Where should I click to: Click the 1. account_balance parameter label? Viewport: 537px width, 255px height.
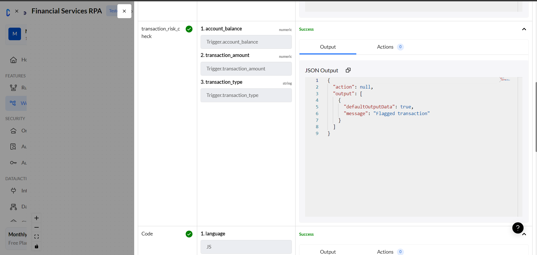pos(221,29)
